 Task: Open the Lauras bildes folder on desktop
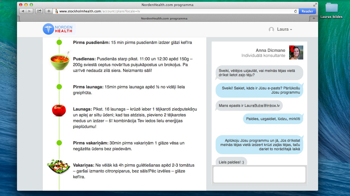pyautogui.click(x=331, y=11)
